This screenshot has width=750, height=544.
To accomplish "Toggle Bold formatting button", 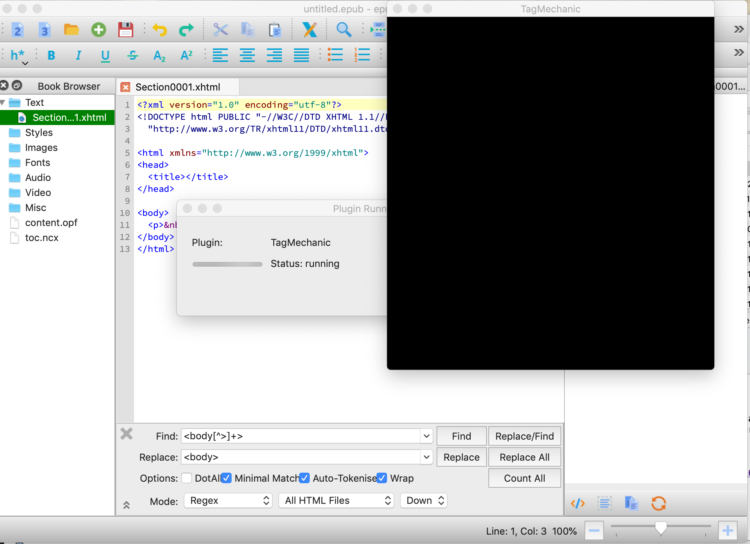I will pyautogui.click(x=51, y=56).
